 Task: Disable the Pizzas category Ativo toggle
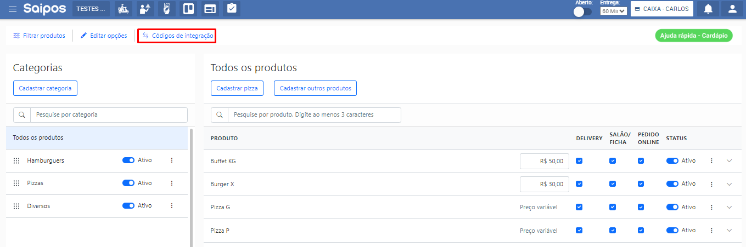[x=128, y=183]
